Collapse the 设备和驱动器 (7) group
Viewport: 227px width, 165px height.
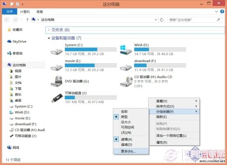tap(49, 38)
